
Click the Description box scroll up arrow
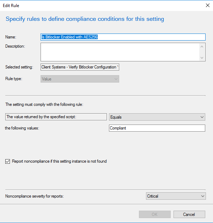[x=202, y=46]
